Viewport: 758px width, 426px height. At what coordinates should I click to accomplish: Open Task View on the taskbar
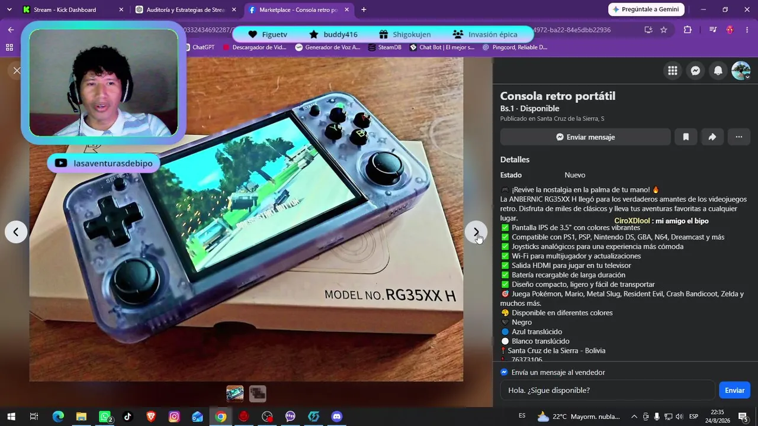click(x=34, y=417)
